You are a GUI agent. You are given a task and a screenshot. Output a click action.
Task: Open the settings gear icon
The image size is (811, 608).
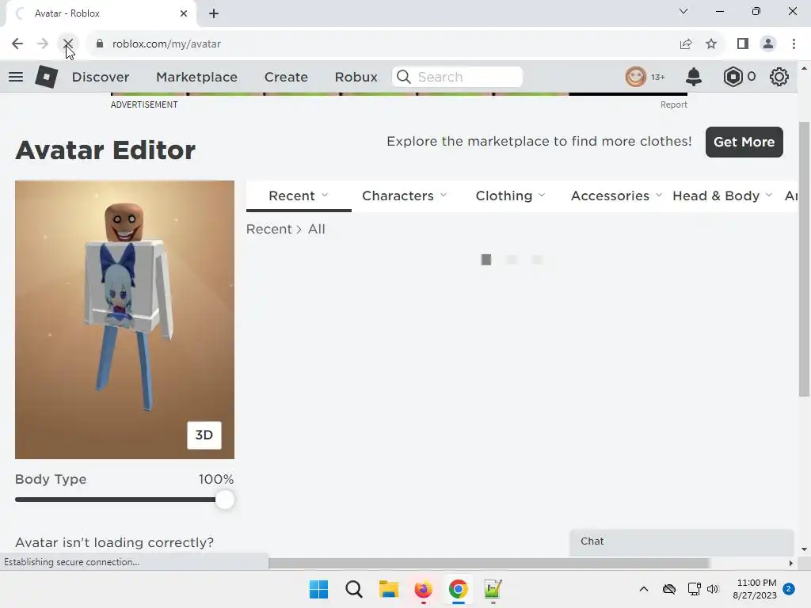point(779,77)
